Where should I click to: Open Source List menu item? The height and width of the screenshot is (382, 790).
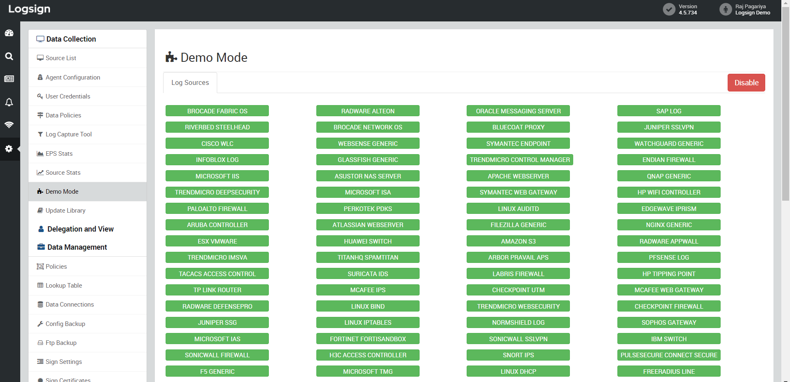tap(88, 58)
